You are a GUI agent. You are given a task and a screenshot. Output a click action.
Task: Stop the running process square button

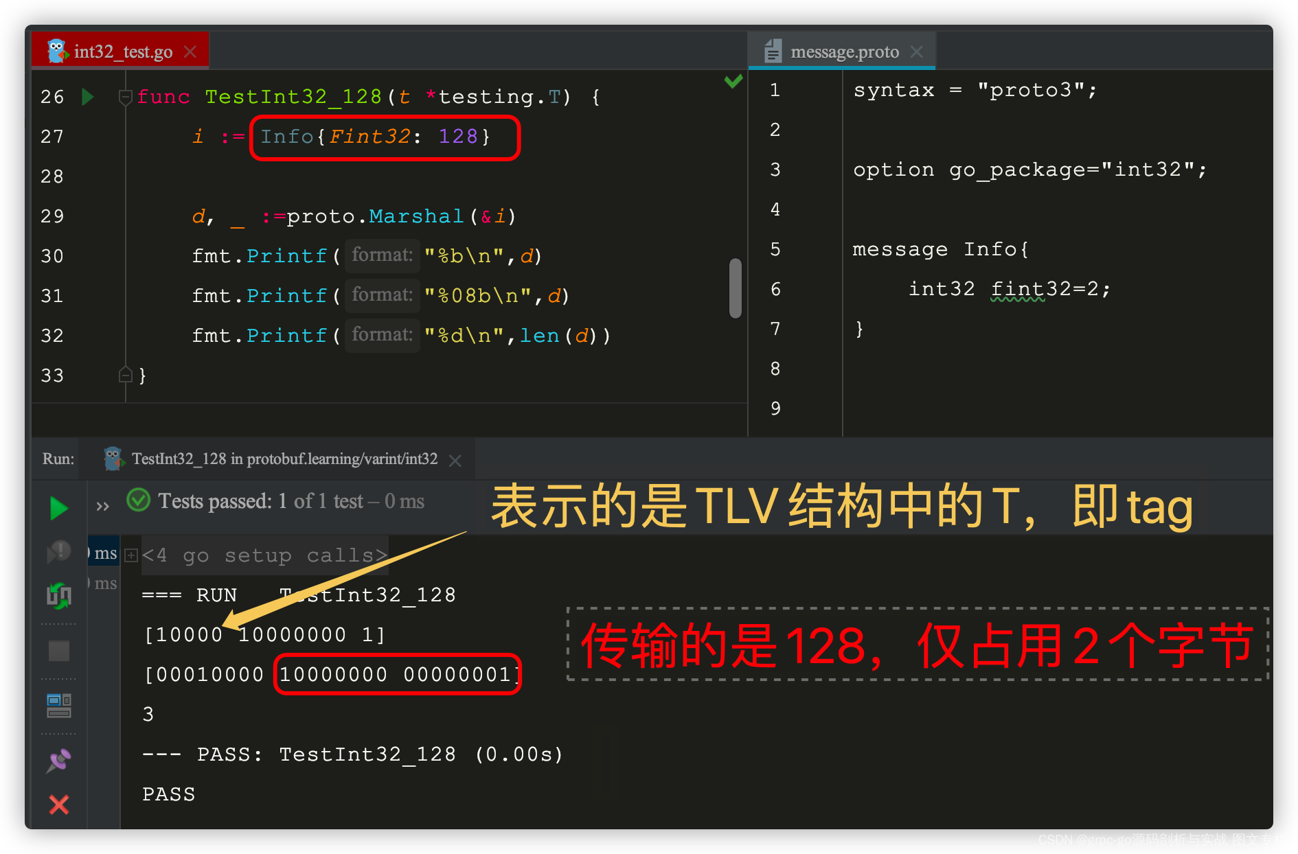click(59, 651)
